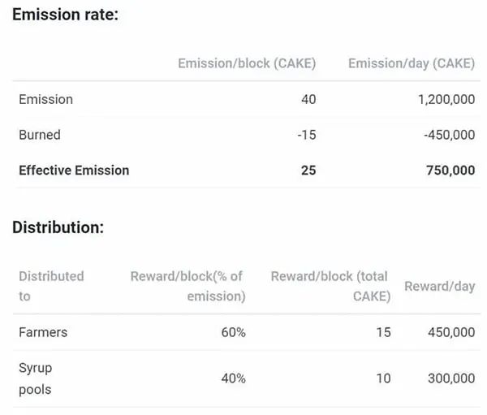Screen dimensions: 487x415
Task: Select the "Emission/day (CAKE)" column header
Action: (412, 63)
